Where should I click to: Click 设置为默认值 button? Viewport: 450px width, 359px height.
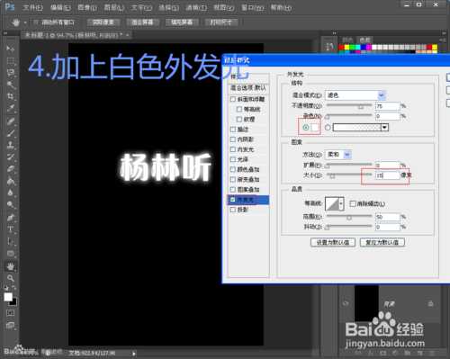click(333, 242)
